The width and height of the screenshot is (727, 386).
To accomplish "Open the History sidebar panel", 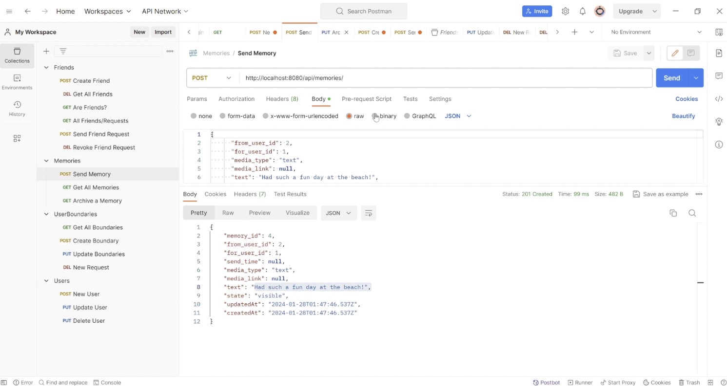I will 17,109.
